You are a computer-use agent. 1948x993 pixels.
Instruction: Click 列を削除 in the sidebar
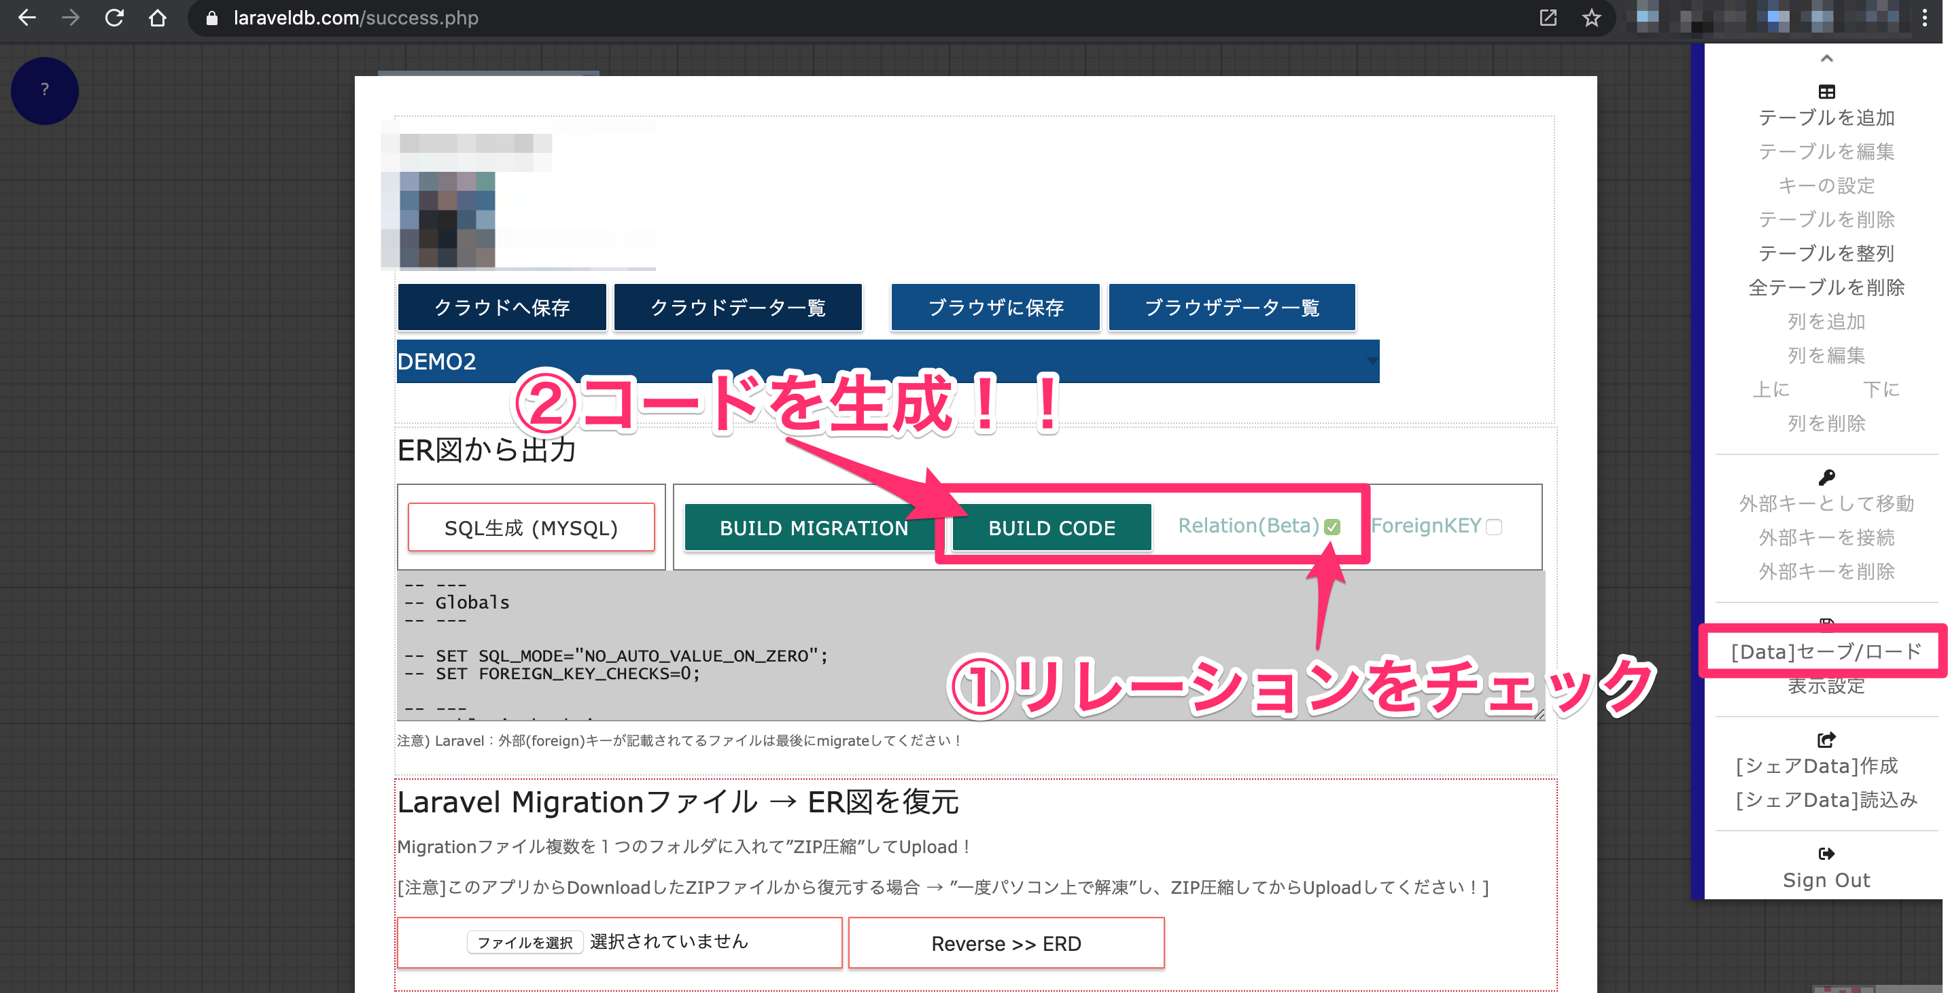[1826, 424]
